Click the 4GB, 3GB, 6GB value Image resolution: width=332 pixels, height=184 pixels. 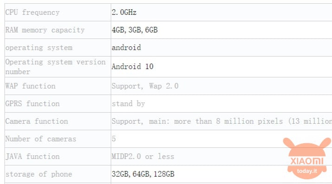click(135, 30)
